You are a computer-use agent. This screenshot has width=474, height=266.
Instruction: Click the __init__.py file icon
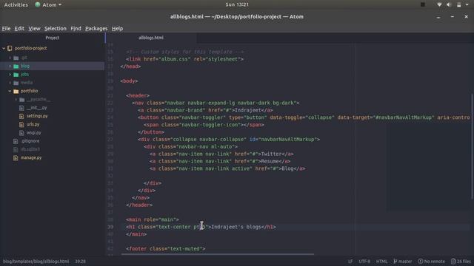point(21,108)
